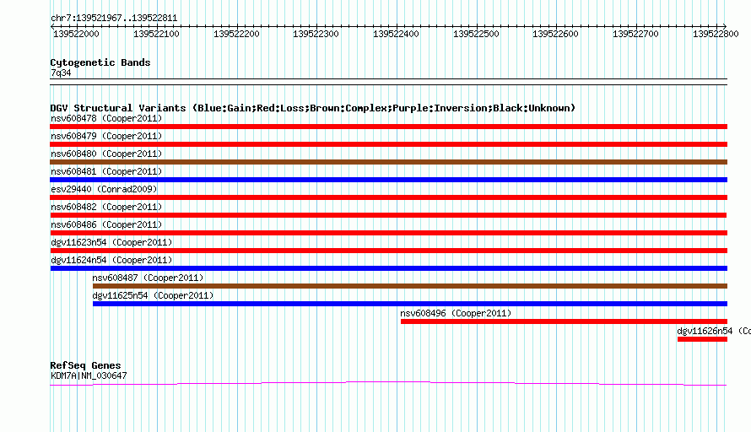This screenshot has height=432, width=751.
Task: Click the chr7:139521967..139522811 region label
Action: tap(114, 18)
